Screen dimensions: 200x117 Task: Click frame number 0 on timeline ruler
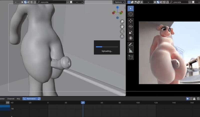pos(48,103)
